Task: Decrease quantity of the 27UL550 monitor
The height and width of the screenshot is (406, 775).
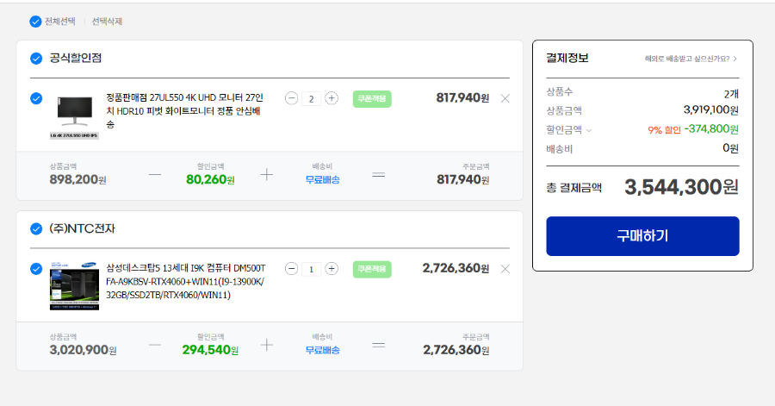Action: [x=291, y=98]
